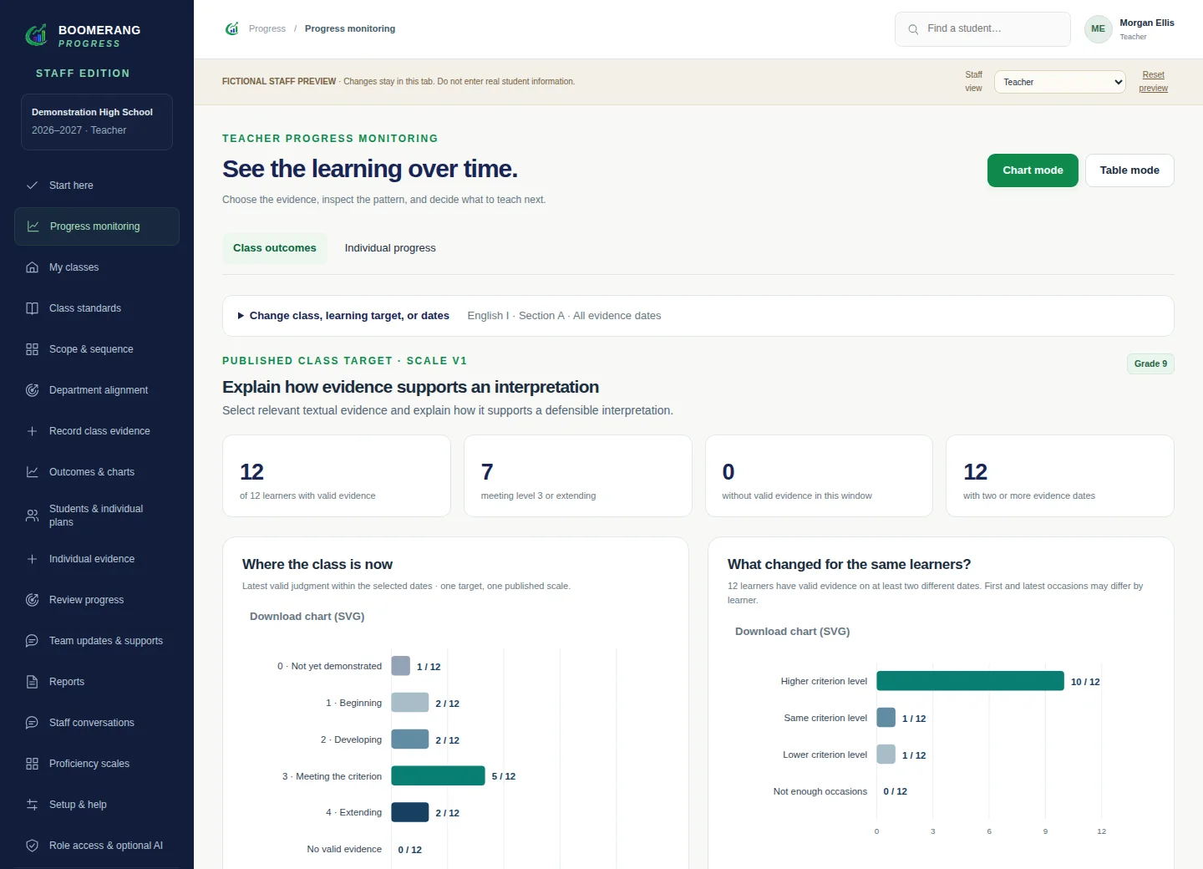
Task: Open Reports in the sidebar
Action: pyautogui.click(x=97, y=682)
